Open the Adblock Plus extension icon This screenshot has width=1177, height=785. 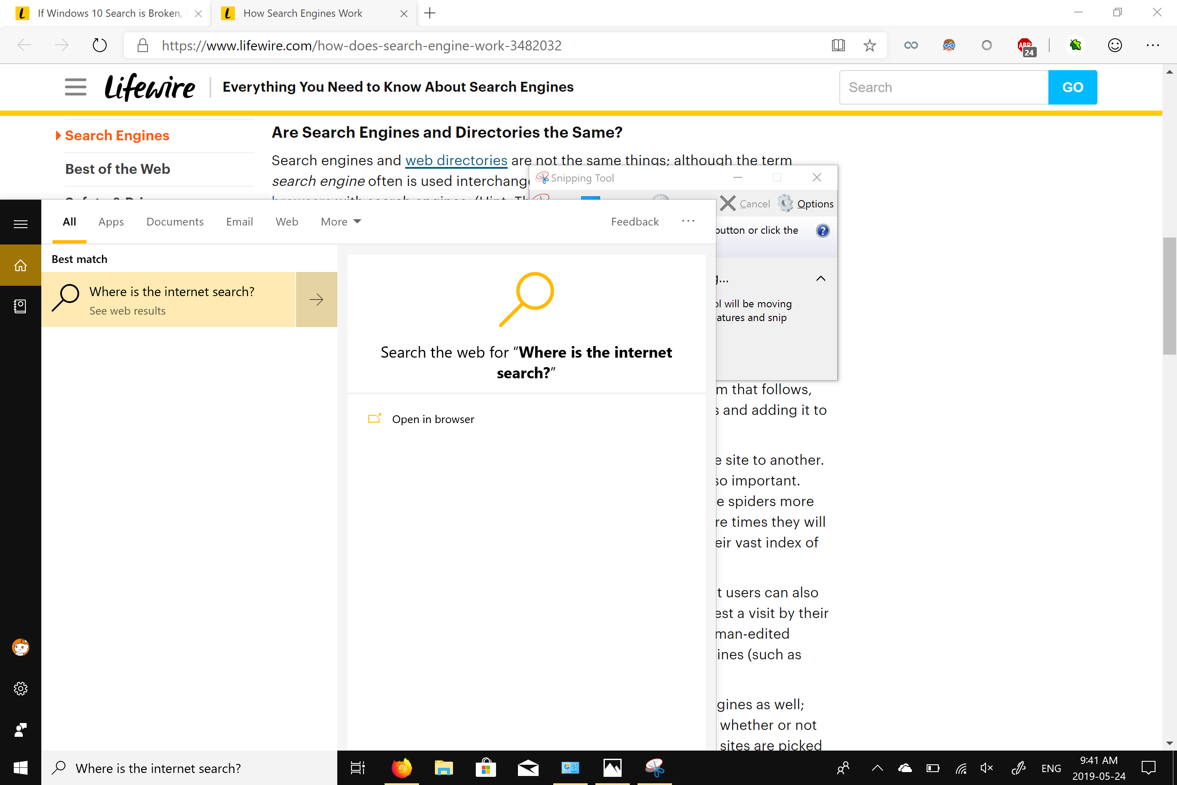(1025, 46)
